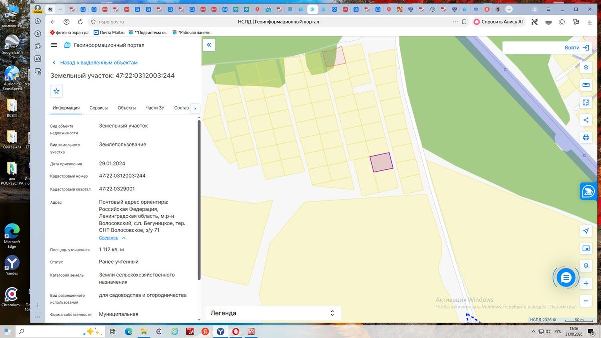Viewport: 601px width, 338px height.
Task: Open the фото на экран bookmark
Action: tap(69, 32)
